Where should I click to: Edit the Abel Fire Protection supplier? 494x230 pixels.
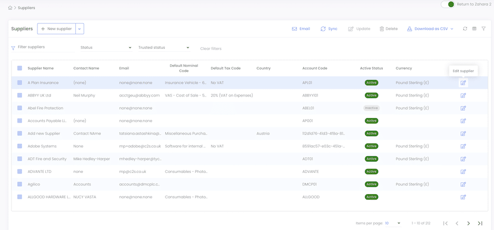[463, 108]
